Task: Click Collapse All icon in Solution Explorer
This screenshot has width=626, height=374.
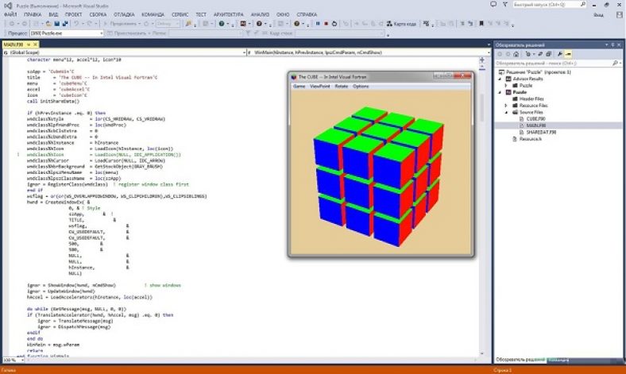Action: [549, 54]
